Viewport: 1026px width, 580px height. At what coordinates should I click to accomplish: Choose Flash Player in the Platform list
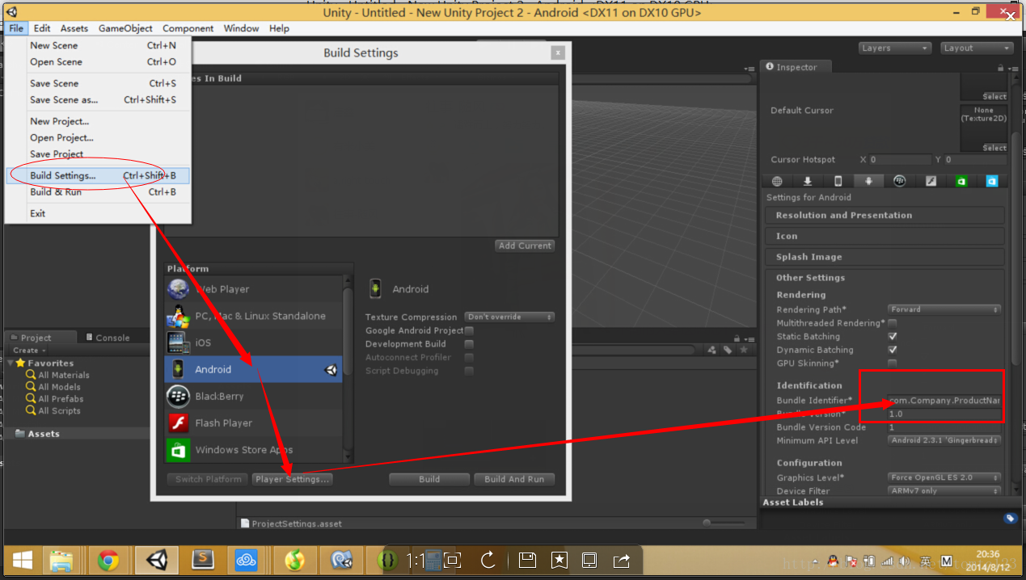click(x=253, y=422)
